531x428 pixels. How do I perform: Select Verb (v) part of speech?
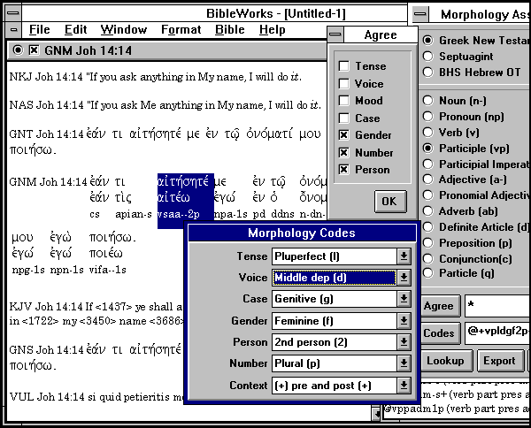(428, 133)
